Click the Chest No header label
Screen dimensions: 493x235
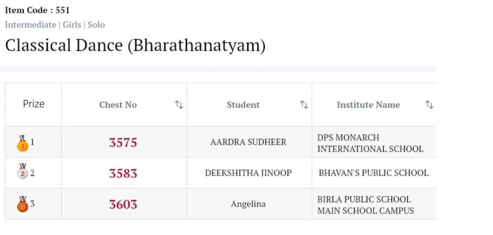tap(118, 105)
